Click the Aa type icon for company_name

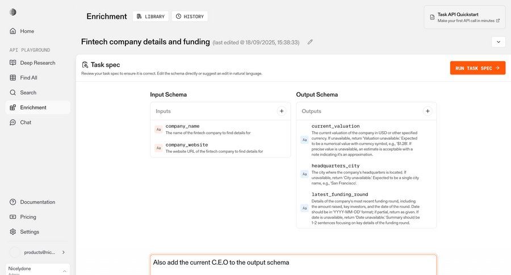click(x=159, y=130)
